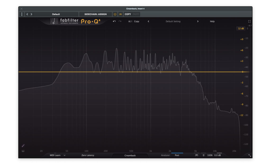
Task: Show the piano keyboard display
Action: [x=23, y=151]
